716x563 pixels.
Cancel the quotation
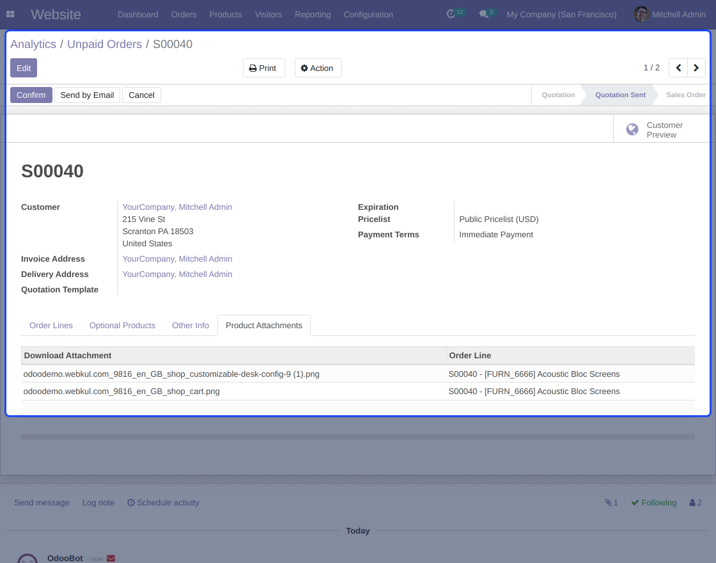(x=141, y=95)
